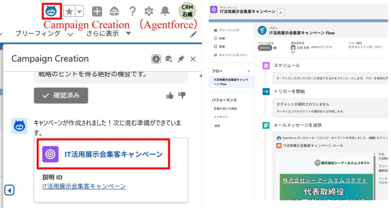Pin the Campaign Creation panel
This screenshot has height=208, width=391.
point(181,59)
